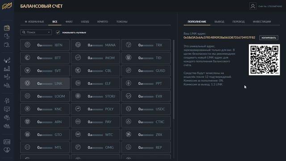Switch to the ВСЕ tab
Viewport: 286px width, 161px height.
pos(55,21)
